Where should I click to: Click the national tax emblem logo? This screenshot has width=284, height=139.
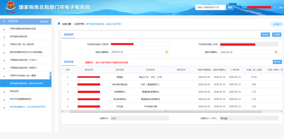(11, 7)
